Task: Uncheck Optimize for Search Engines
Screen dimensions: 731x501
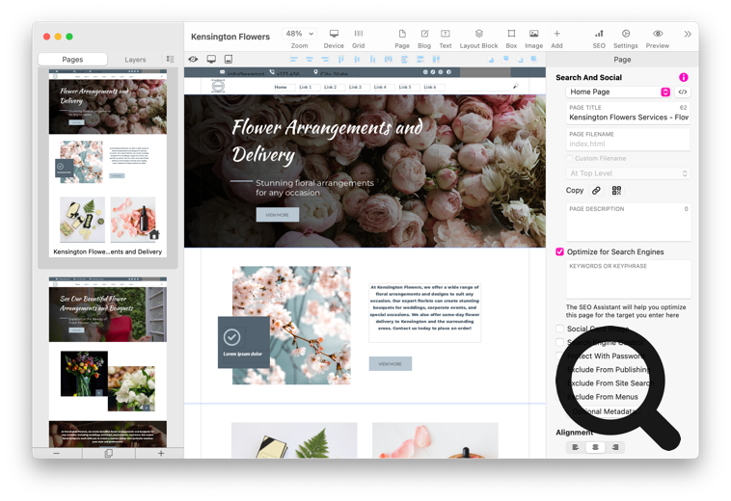Action: pos(559,252)
